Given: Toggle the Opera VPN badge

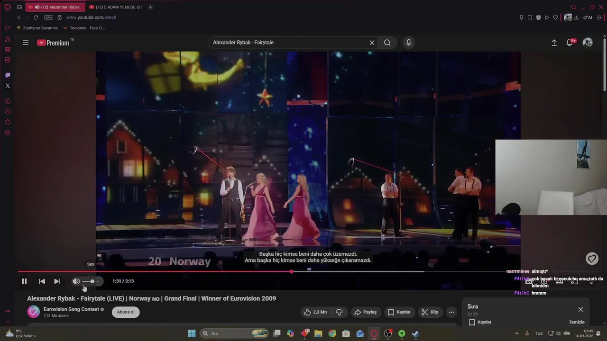Looking at the screenshot, I should pos(49,18).
